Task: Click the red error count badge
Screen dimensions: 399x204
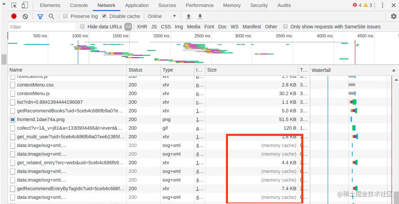Action: (x=357, y=5)
